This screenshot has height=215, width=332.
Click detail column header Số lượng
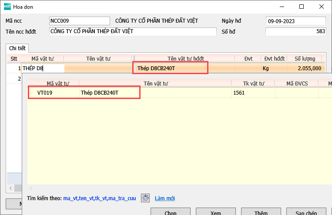tap(305, 58)
